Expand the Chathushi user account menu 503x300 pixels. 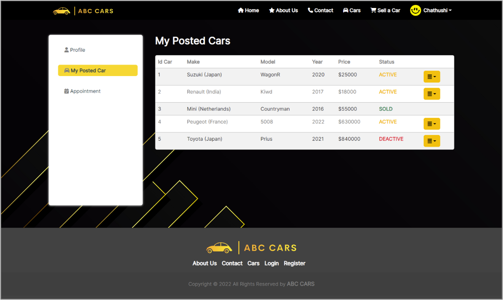point(437,10)
